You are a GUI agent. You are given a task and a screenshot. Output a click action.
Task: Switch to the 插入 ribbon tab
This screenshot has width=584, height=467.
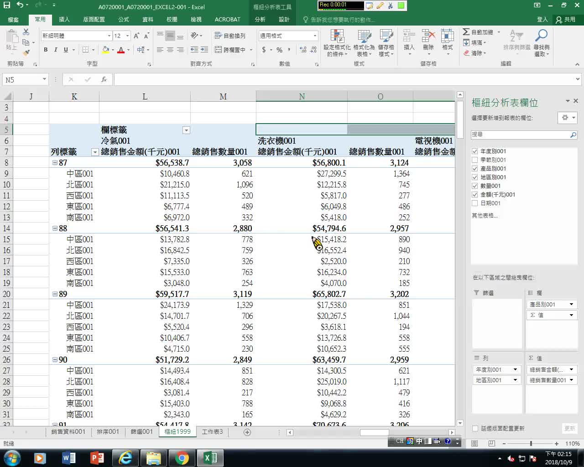(x=64, y=20)
